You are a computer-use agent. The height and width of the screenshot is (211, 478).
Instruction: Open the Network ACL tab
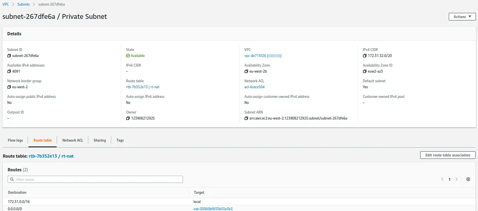tap(73, 140)
